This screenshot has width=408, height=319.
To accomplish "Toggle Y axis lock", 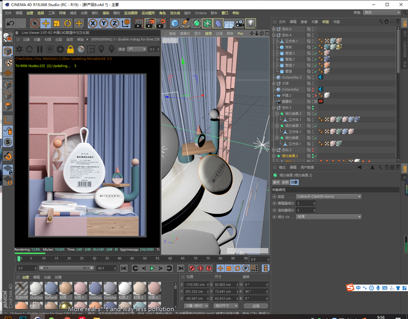I will [x=103, y=23].
